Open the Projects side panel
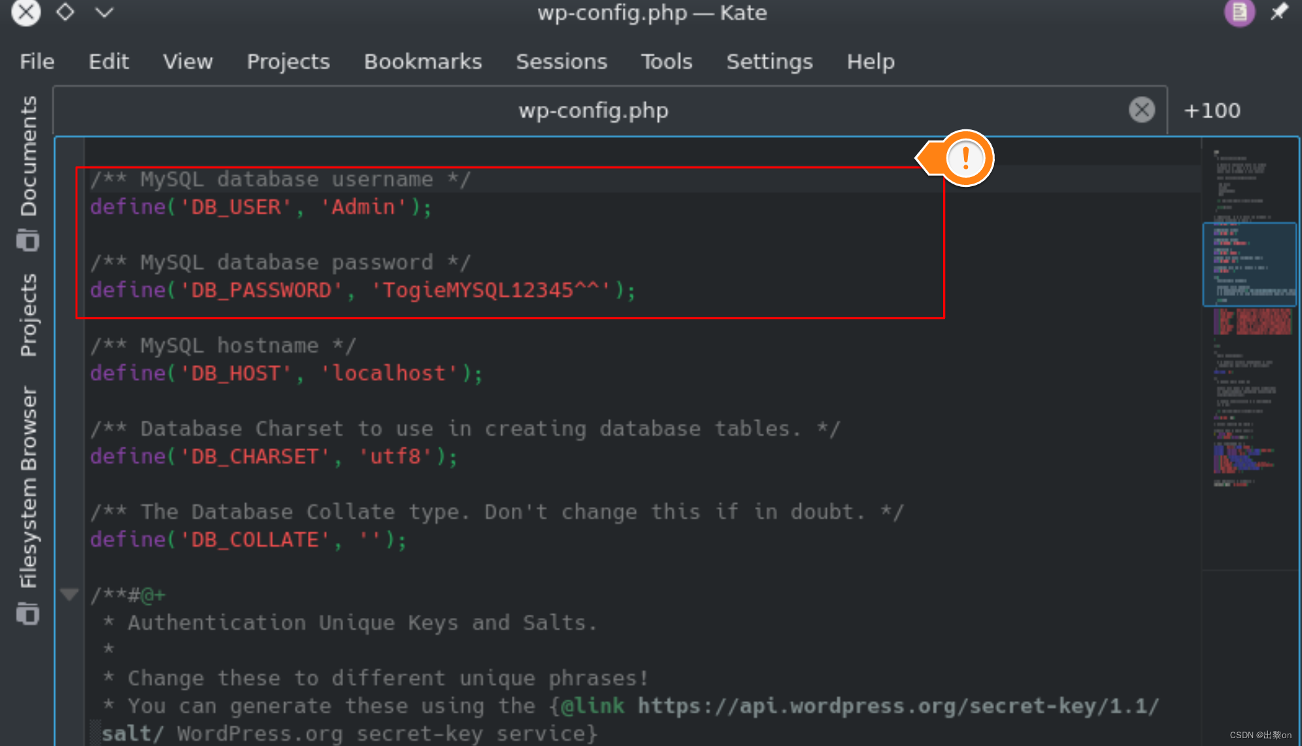The image size is (1302, 746). point(28,315)
